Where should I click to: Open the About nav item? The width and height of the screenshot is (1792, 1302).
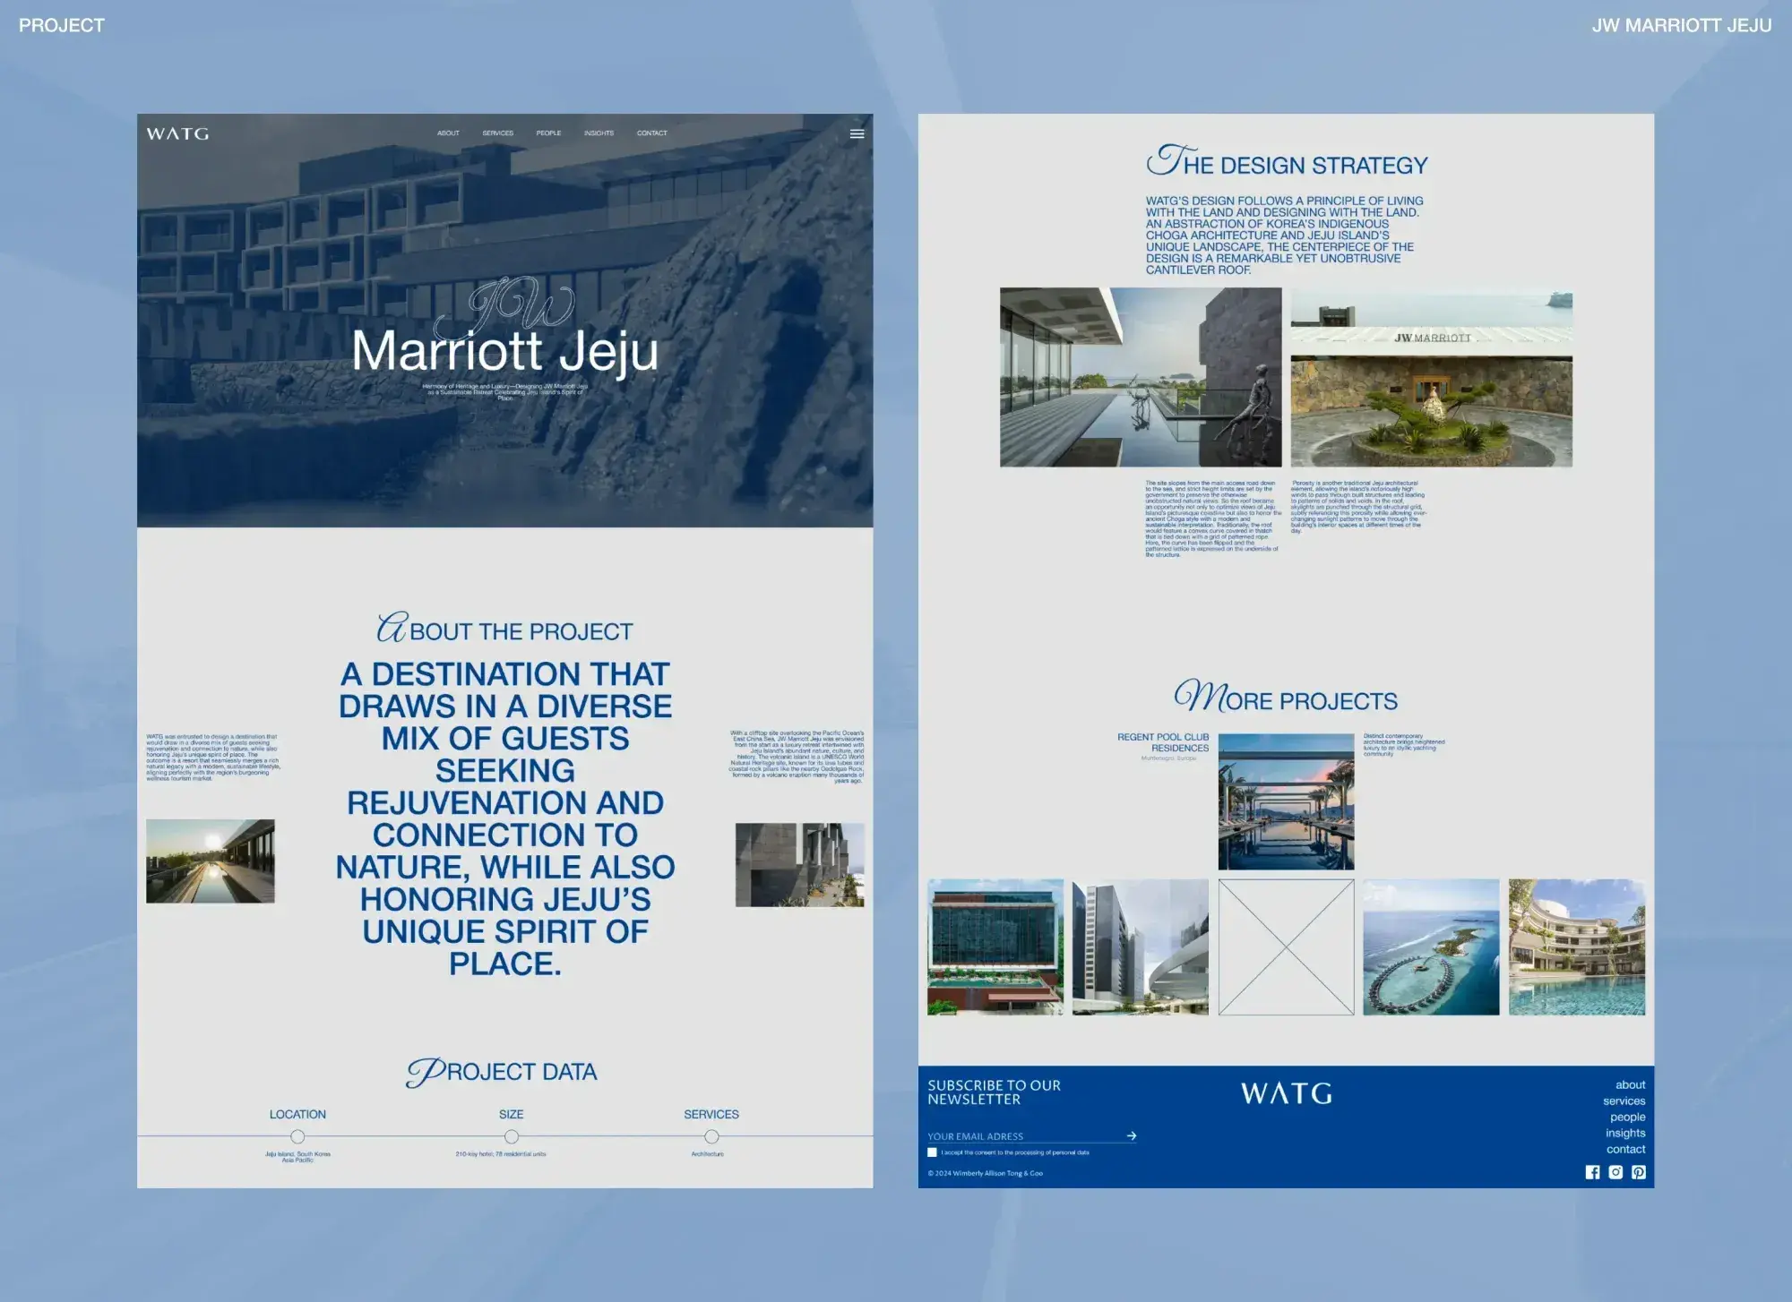pos(448,133)
